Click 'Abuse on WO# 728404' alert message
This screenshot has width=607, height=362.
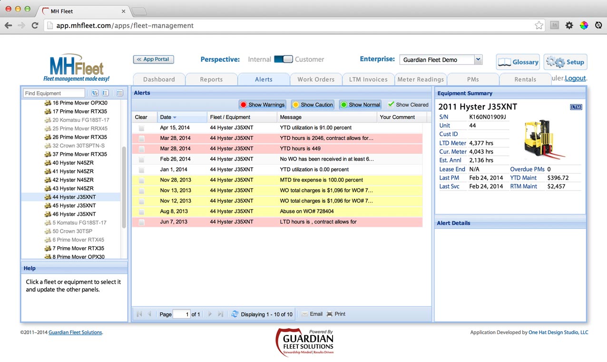[x=307, y=211]
